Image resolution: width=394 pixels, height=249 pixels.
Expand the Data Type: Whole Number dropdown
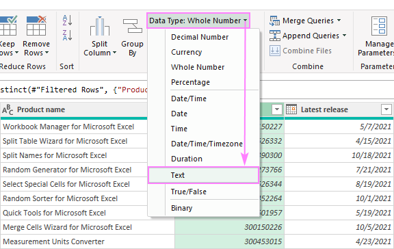[x=245, y=21]
